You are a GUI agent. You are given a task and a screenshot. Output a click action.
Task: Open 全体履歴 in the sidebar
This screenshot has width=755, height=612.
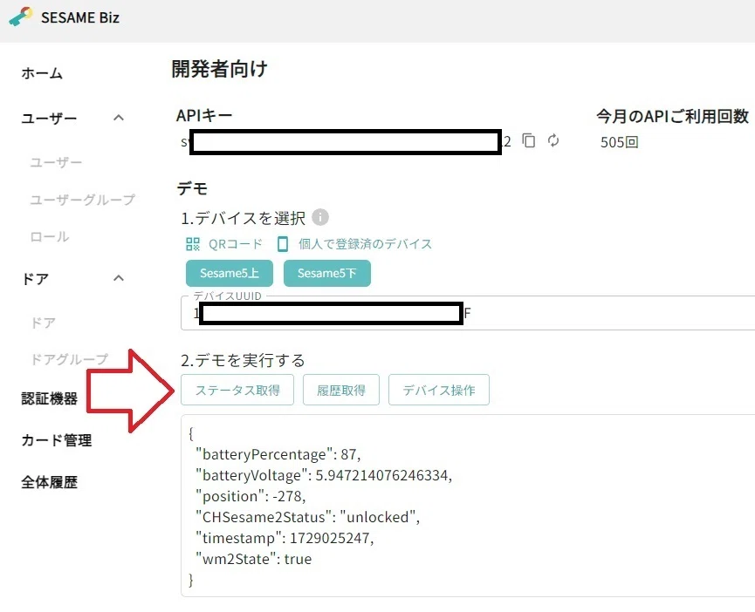(x=50, y=482)
